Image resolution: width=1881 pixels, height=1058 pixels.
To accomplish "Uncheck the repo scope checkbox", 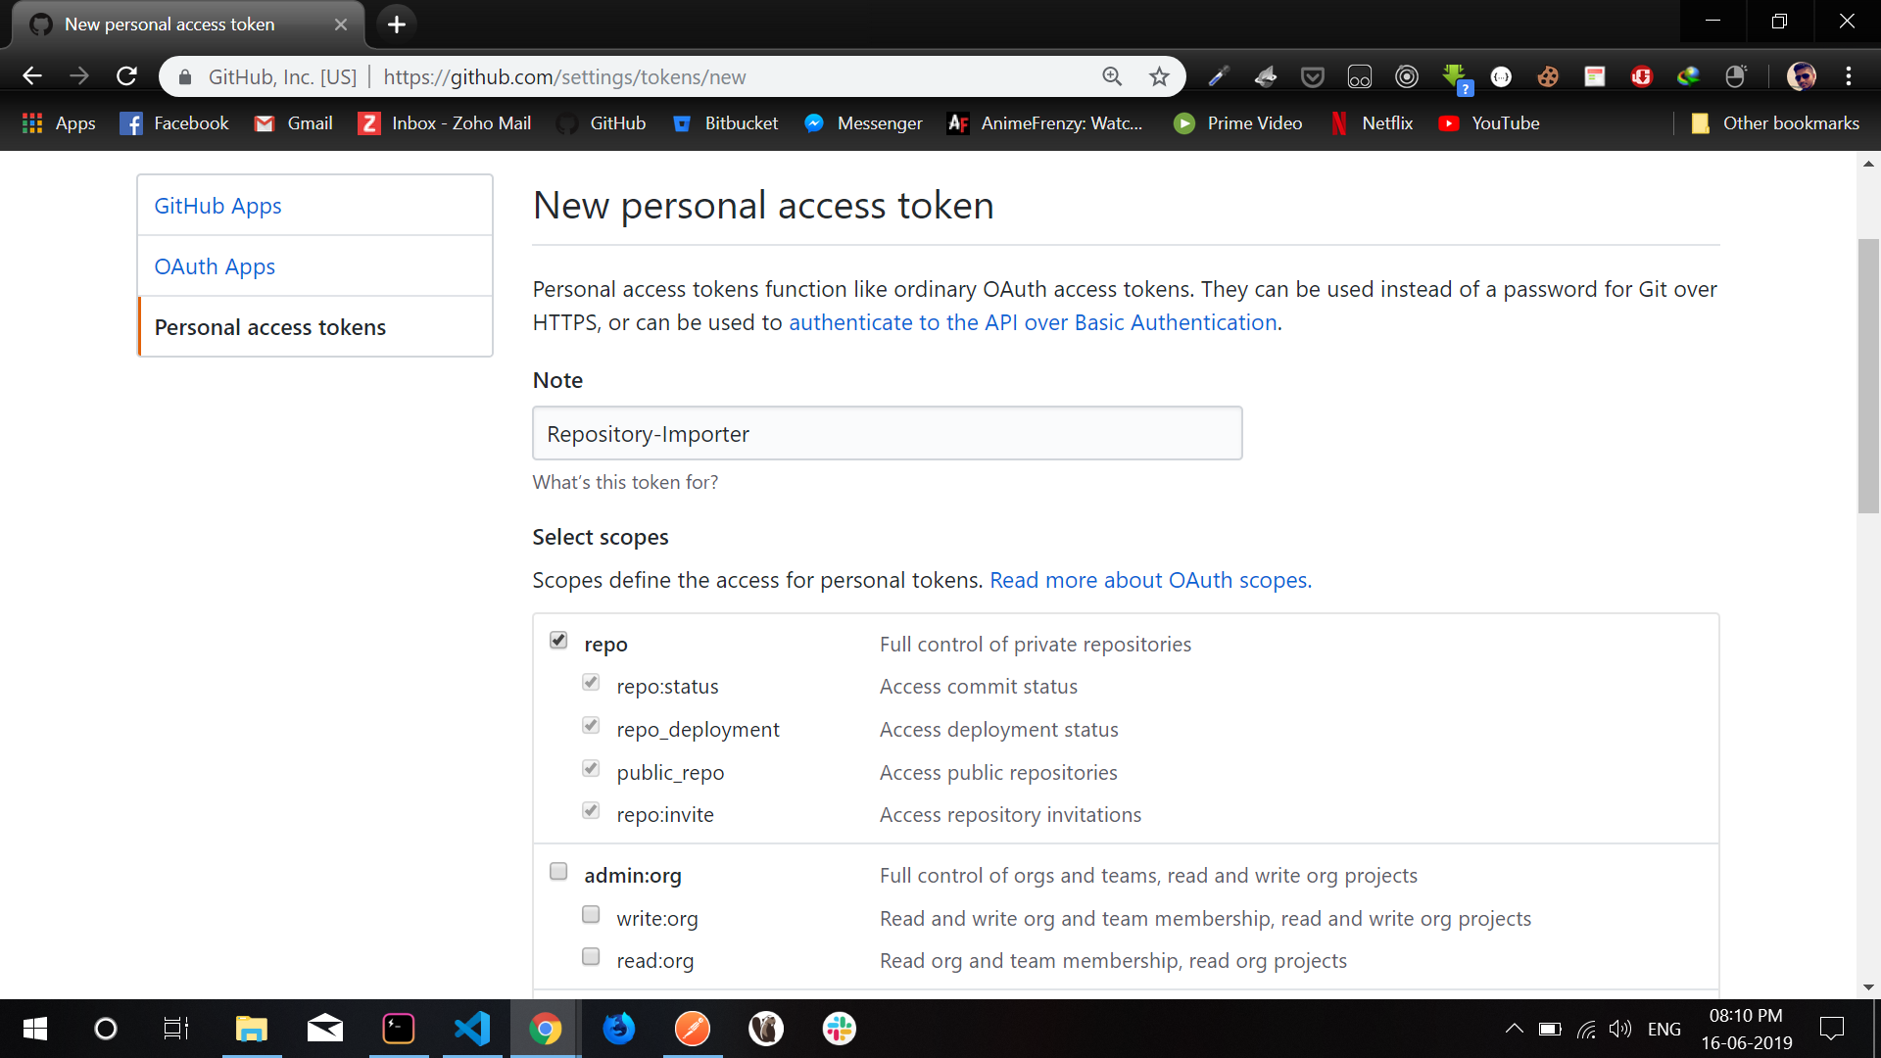I will pyautogui.click(x=558, y=640).
